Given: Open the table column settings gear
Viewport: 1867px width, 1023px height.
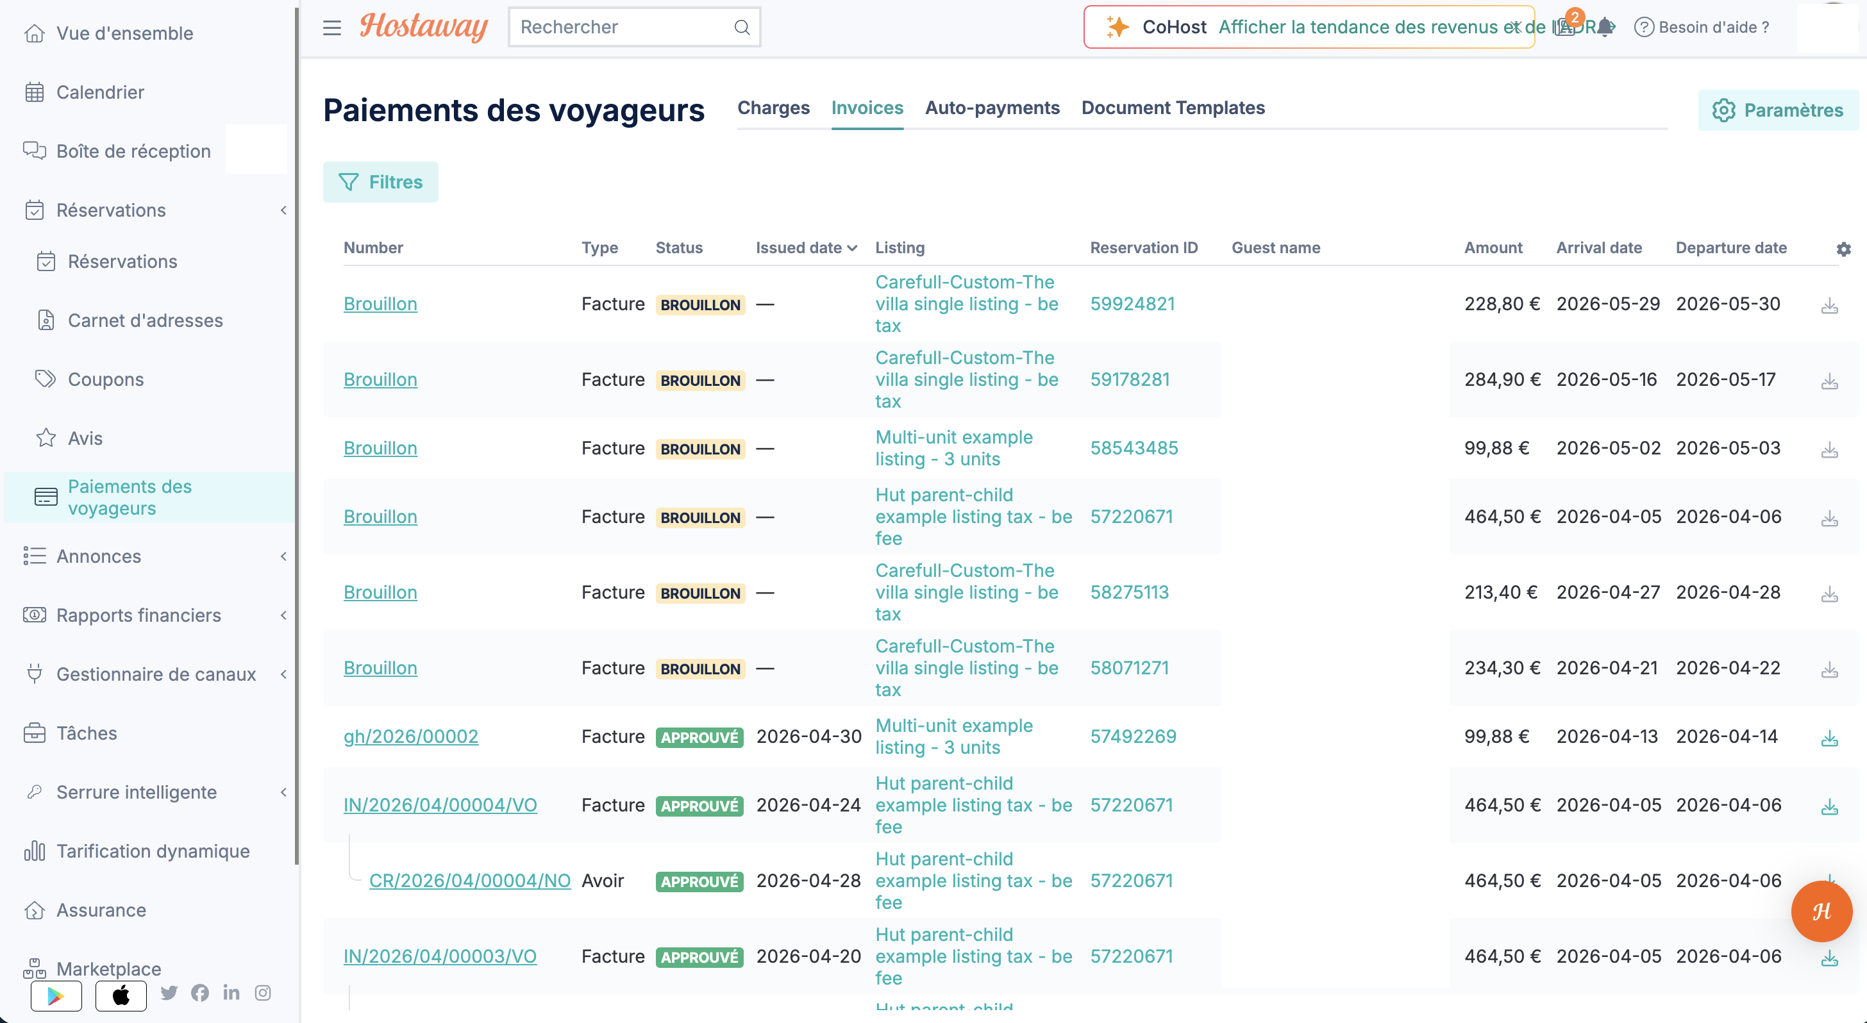Looking at the screenshot, I should 1844,249.
